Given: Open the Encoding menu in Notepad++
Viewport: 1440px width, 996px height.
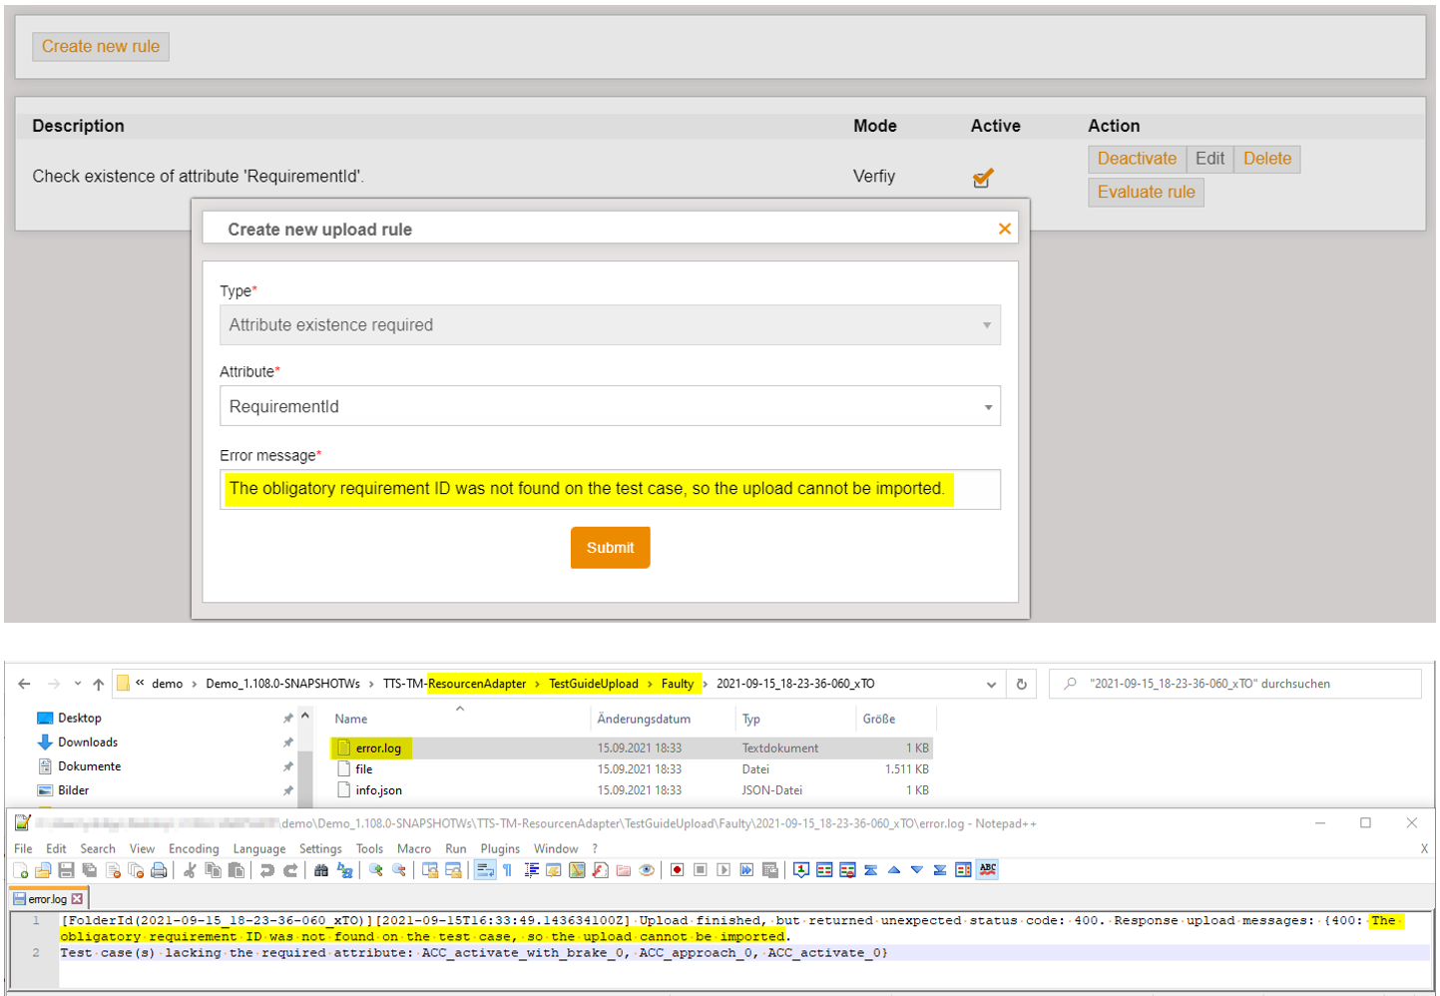Looking at the screenshot, I should coord(194,849).
